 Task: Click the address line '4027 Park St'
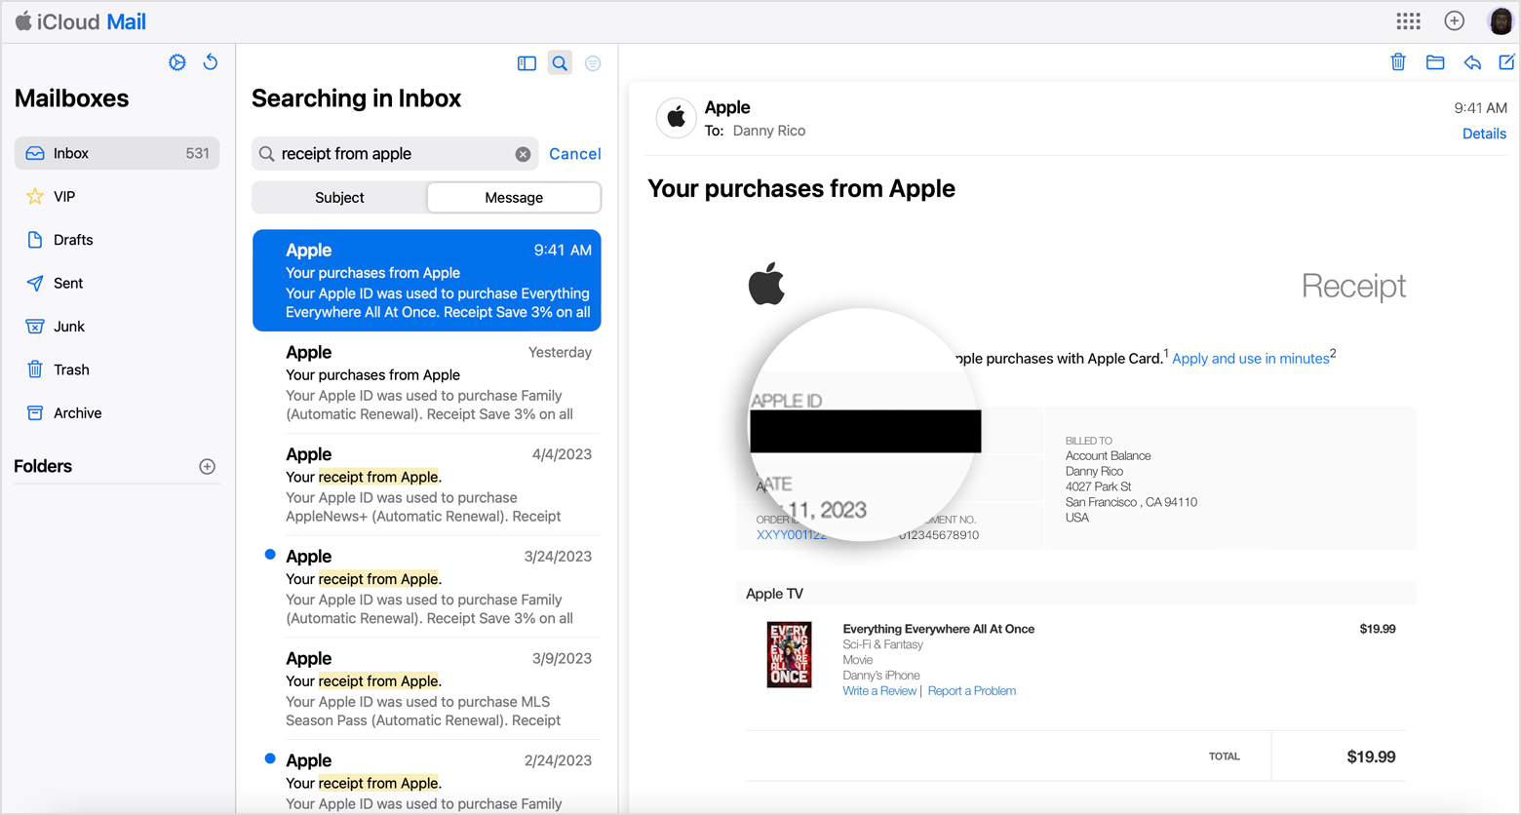(x=1099, y=486)
